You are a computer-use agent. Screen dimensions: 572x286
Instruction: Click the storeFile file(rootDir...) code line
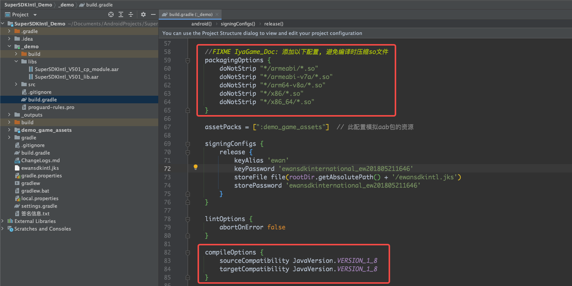347,177
